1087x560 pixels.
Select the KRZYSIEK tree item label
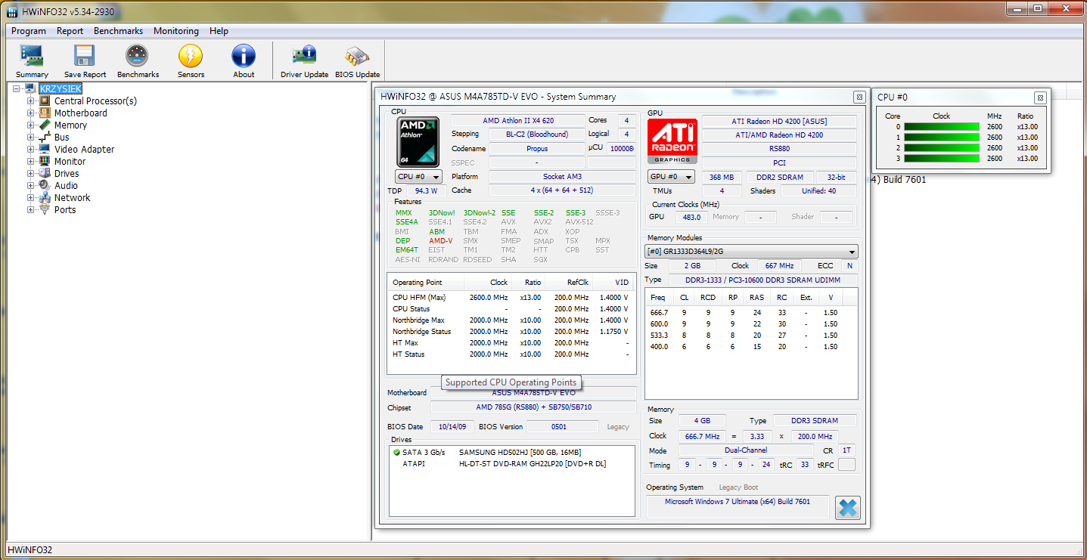coord(61,89)
